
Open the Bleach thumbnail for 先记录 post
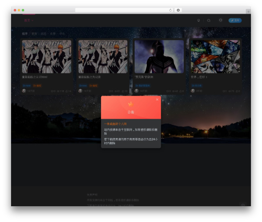click(x=103, y=57)
